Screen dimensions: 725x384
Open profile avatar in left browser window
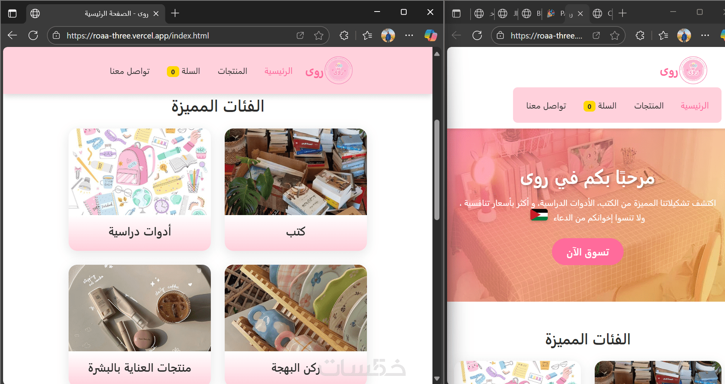[388, 35]
